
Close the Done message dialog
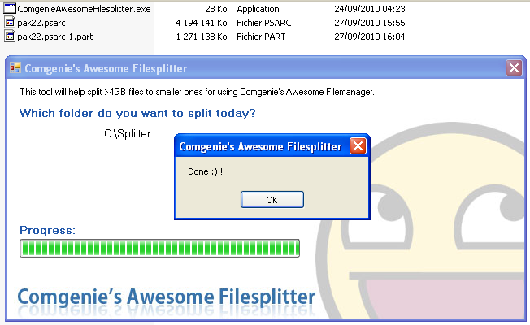coord(358,146)
